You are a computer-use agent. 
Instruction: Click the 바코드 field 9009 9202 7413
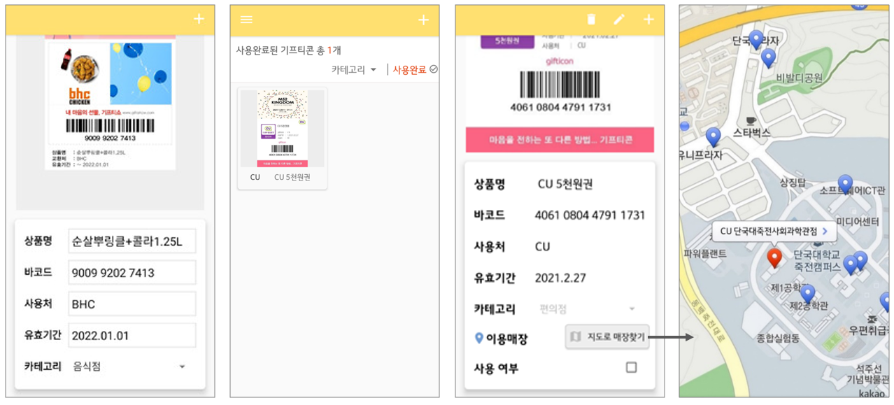coord(132,273)
